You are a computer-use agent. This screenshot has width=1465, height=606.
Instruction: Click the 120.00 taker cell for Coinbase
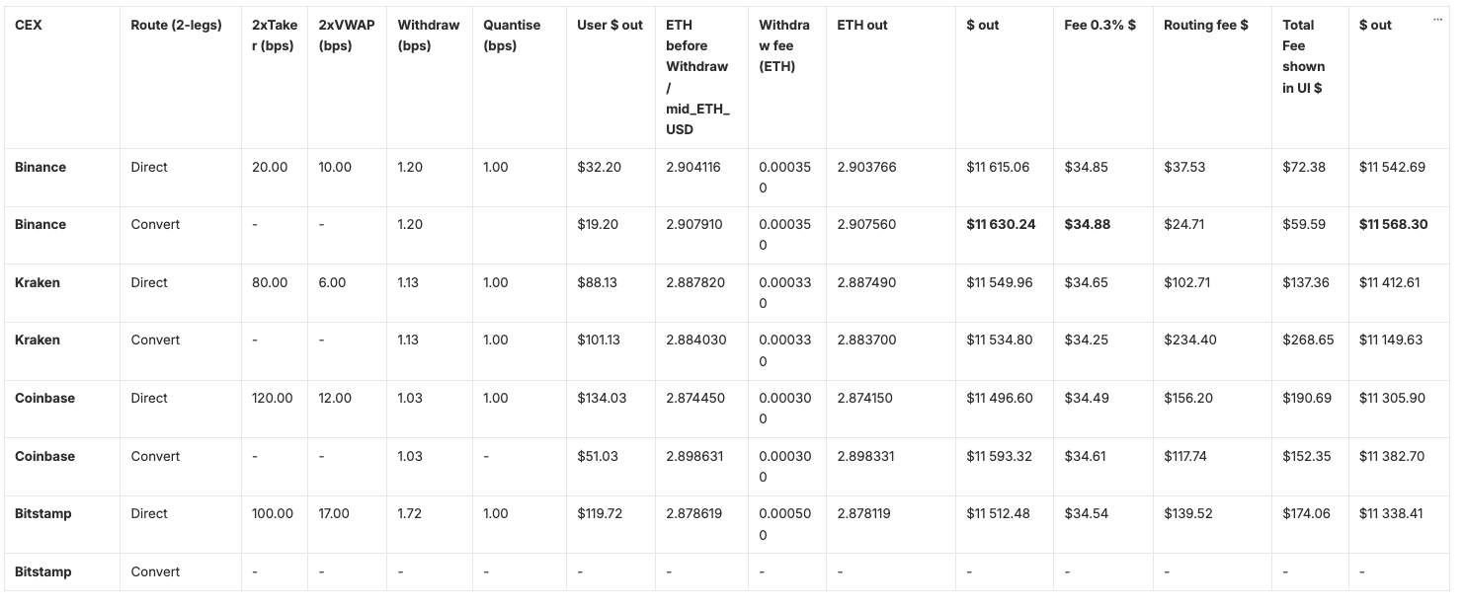pos(273,398)
